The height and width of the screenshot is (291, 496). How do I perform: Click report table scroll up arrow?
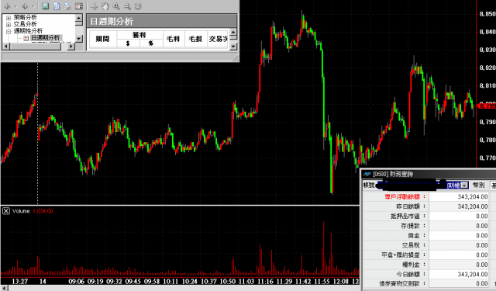click(233, 32)
